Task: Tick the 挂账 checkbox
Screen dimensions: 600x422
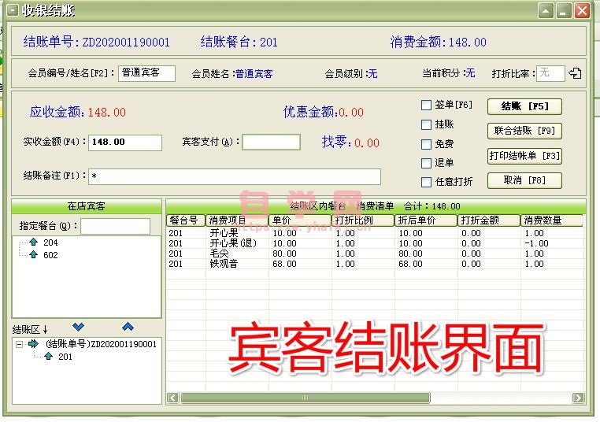Action: pyautogui.click(x=427, y=124)
